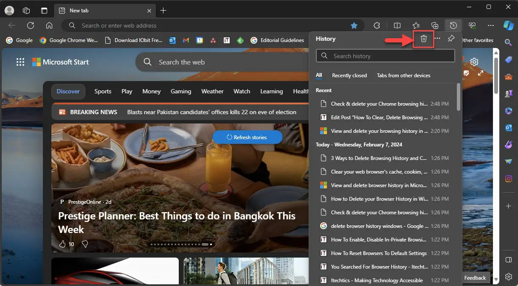Open the Extensions puzzle icon
Viewport: 518px width, 286px height.
click(377, 25)
